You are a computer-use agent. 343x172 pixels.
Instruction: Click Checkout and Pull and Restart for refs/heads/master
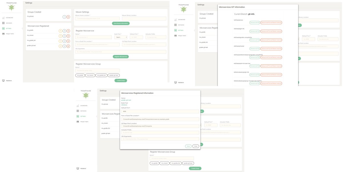pos(271,49)
